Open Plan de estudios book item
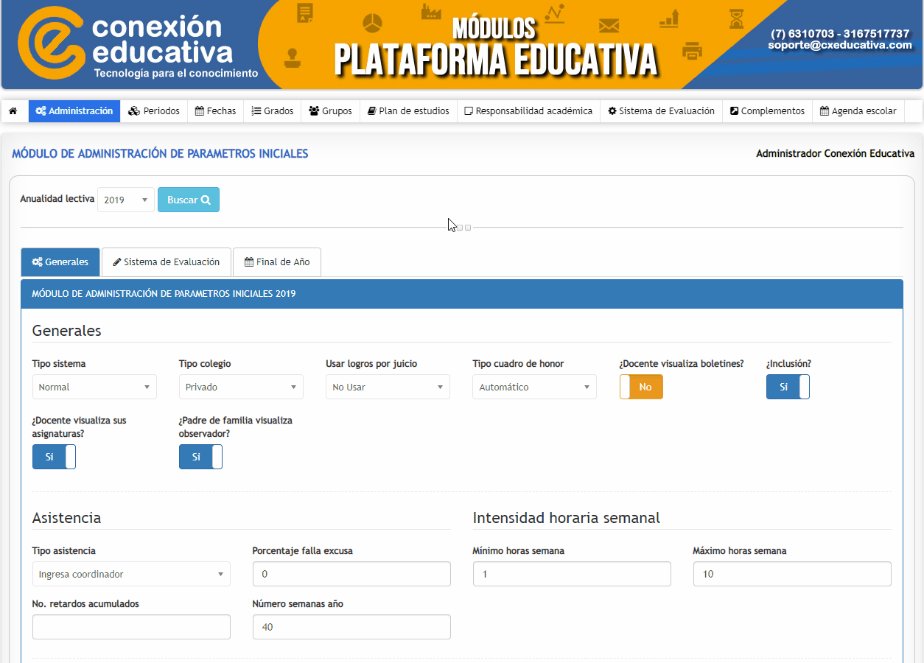 point(408,111)
